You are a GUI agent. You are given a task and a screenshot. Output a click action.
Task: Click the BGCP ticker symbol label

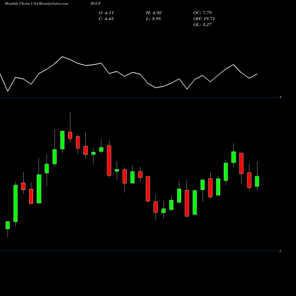point(96,4)
